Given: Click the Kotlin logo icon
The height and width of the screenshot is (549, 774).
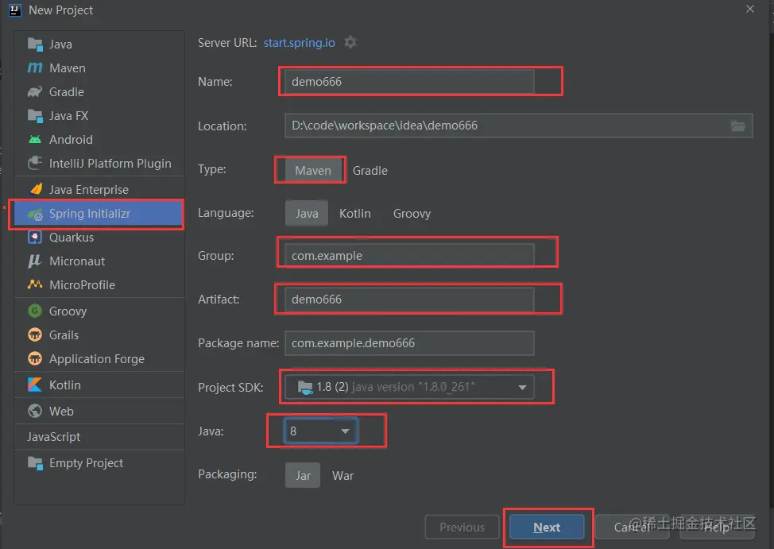Looking at the screenshot, I should coord(35,385).
